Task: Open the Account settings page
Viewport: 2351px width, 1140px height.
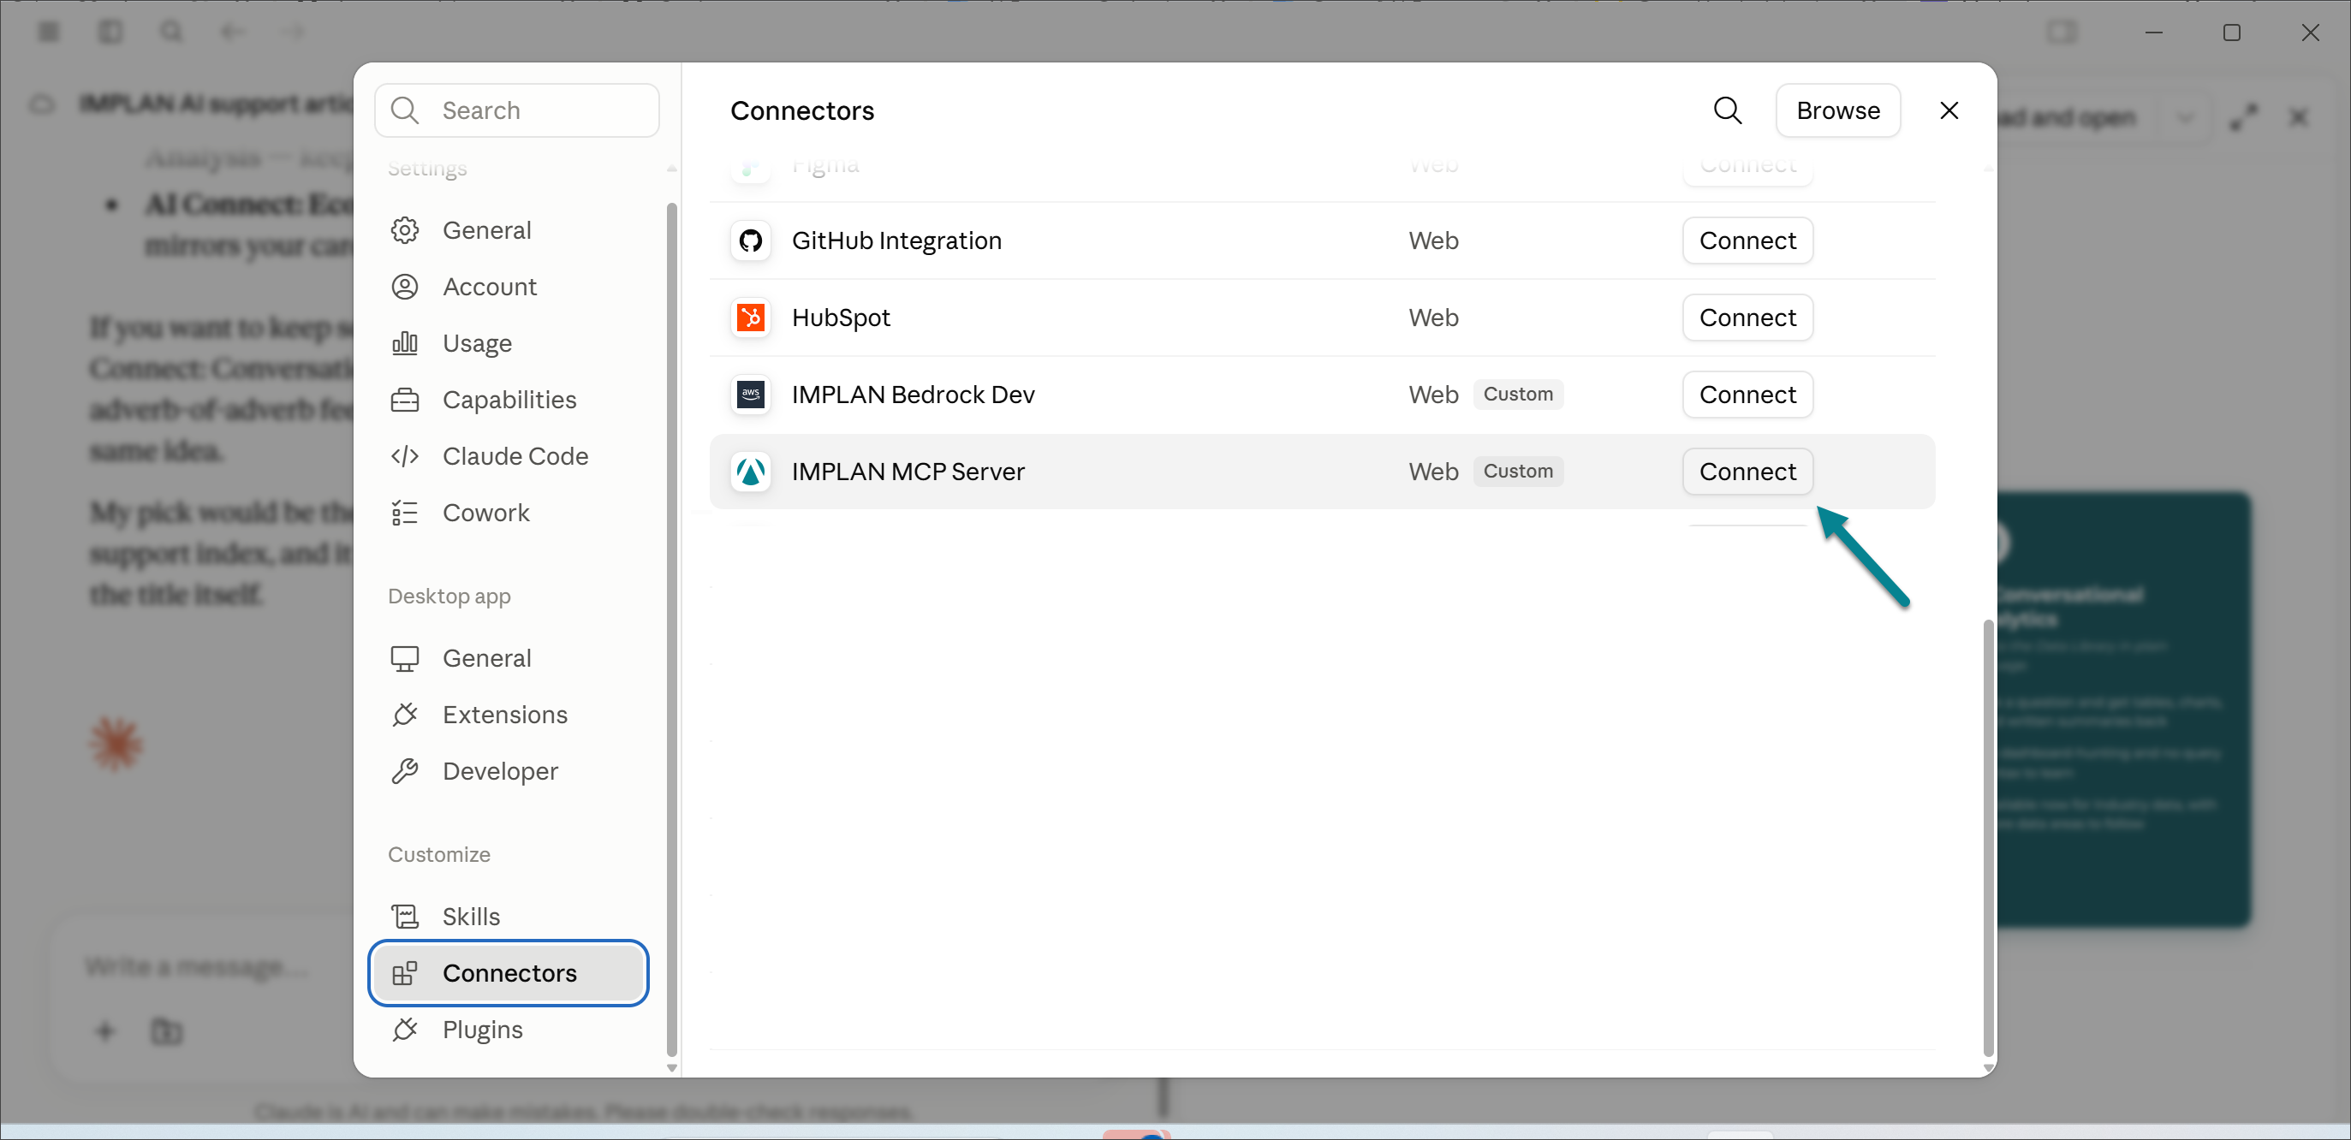Action: pyautogui.click(x=509, y=287)
